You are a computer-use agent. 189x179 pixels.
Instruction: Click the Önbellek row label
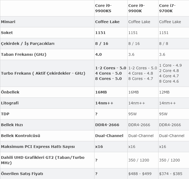pos(10,92)
